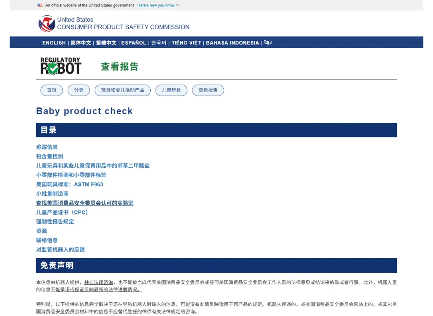Jump to 追踪信息 section
This screenshot has height=316, width=433.
click(x=47, y=147)
